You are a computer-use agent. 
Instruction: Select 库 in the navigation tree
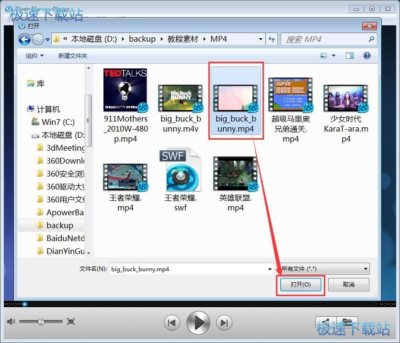click(36, 83)
